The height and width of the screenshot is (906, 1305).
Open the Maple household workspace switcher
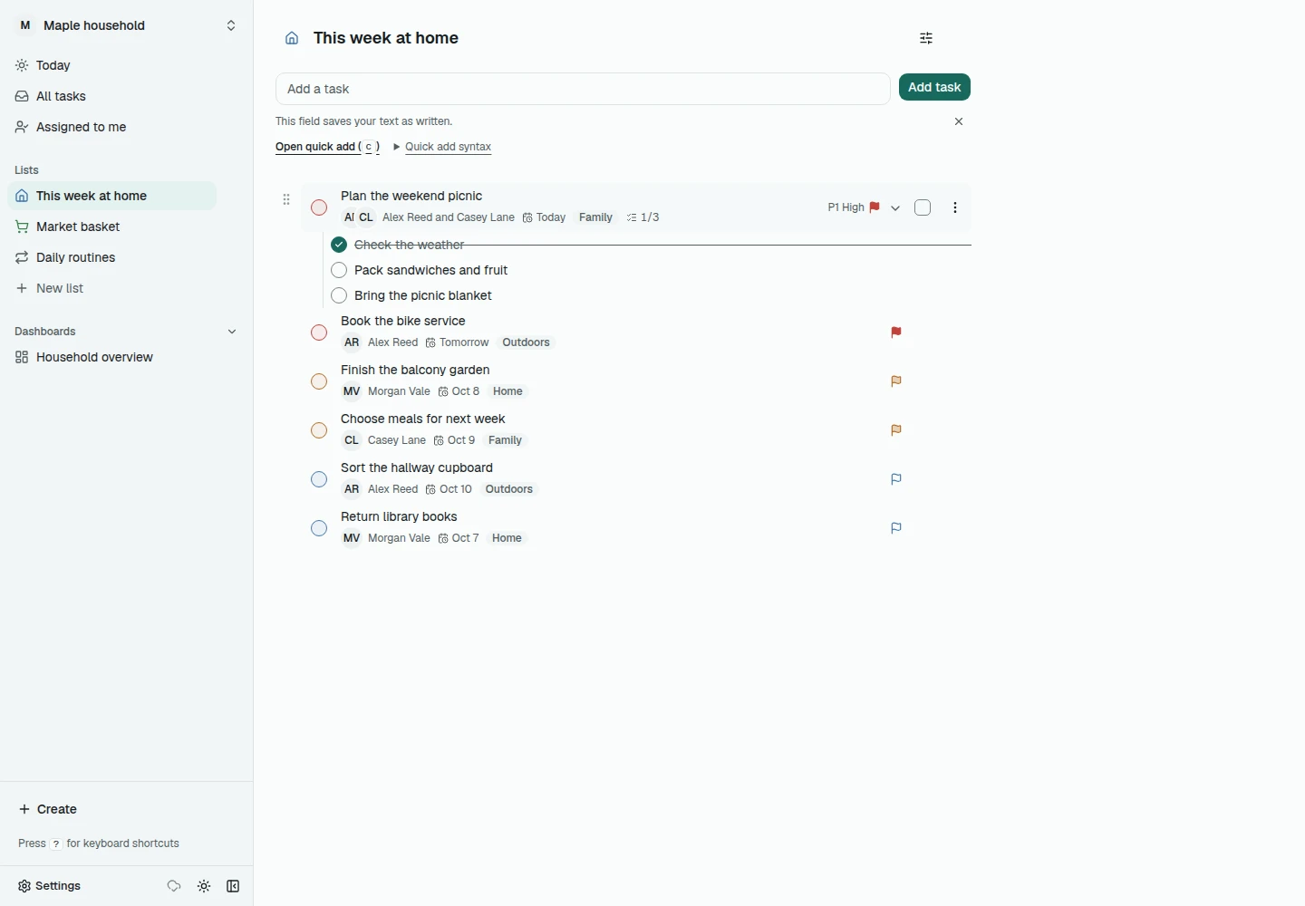[127, 25]
